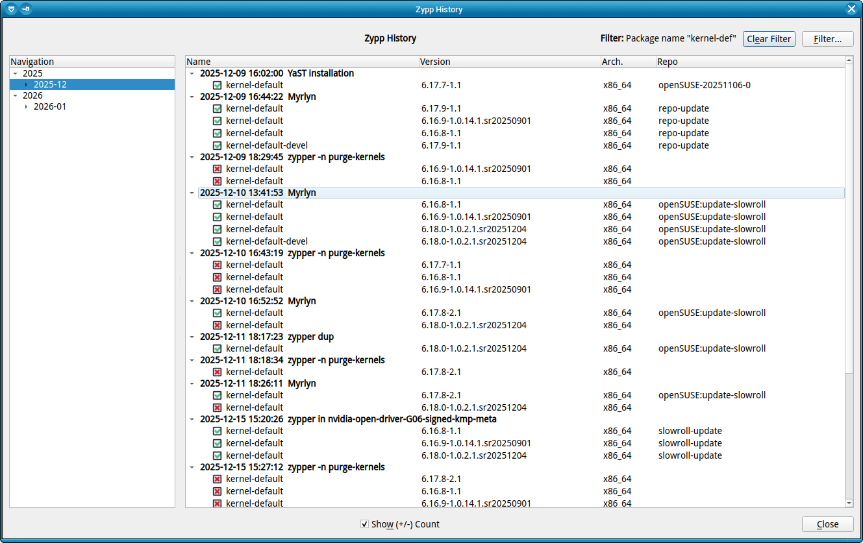Click version 6.17.7-1.1 under YaST installation
This screenshot has height=543, width=863.
441,85
